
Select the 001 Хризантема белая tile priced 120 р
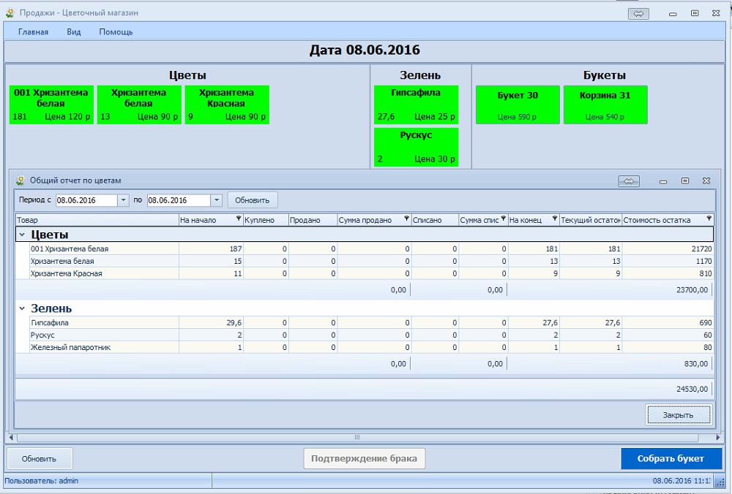pos(51,104)
